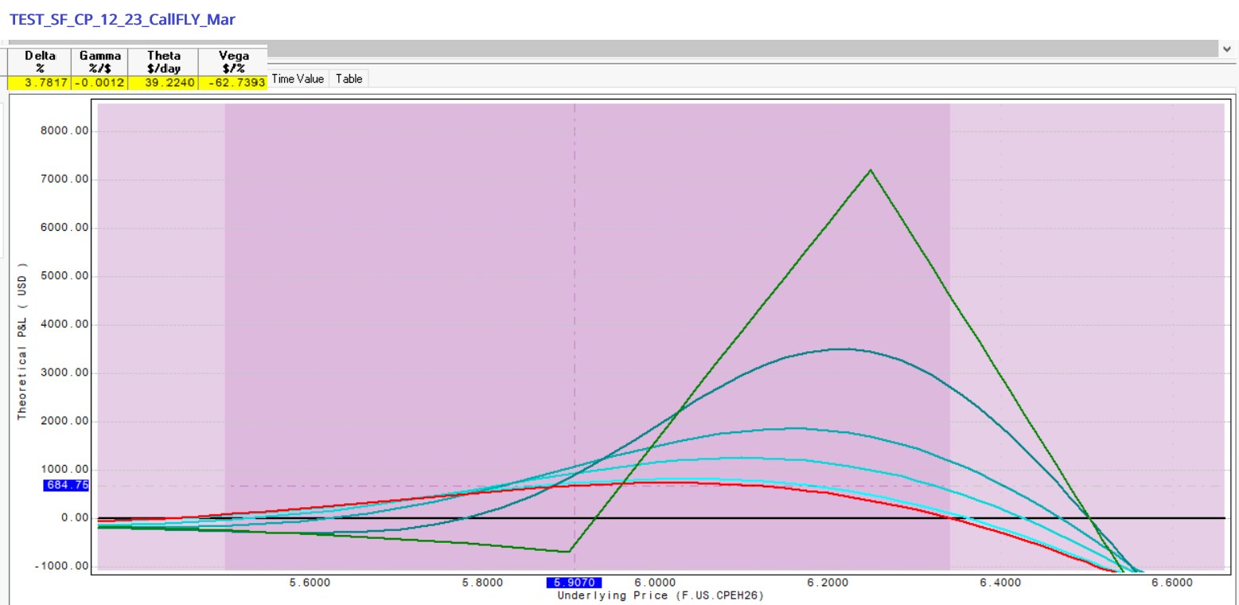Click the 8000.00 y-axis label
The width and height of the screenshot is (1239, 605).
tap(65, 131)
